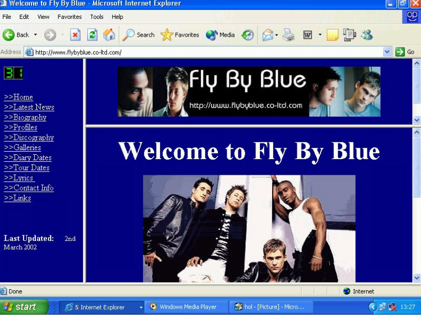Open History clock toolbar icon
The image size is (421, 315).
tap(247, 35)
